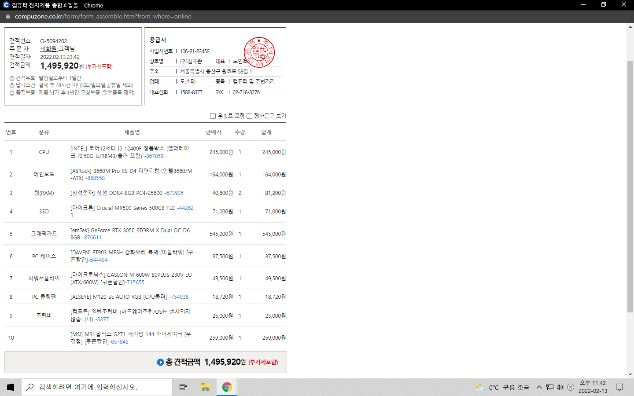Viewport: 634px width, 396px height.
Task: Open ALSEYE M120 SE AUTO RGB link
Action: [129, 297]
